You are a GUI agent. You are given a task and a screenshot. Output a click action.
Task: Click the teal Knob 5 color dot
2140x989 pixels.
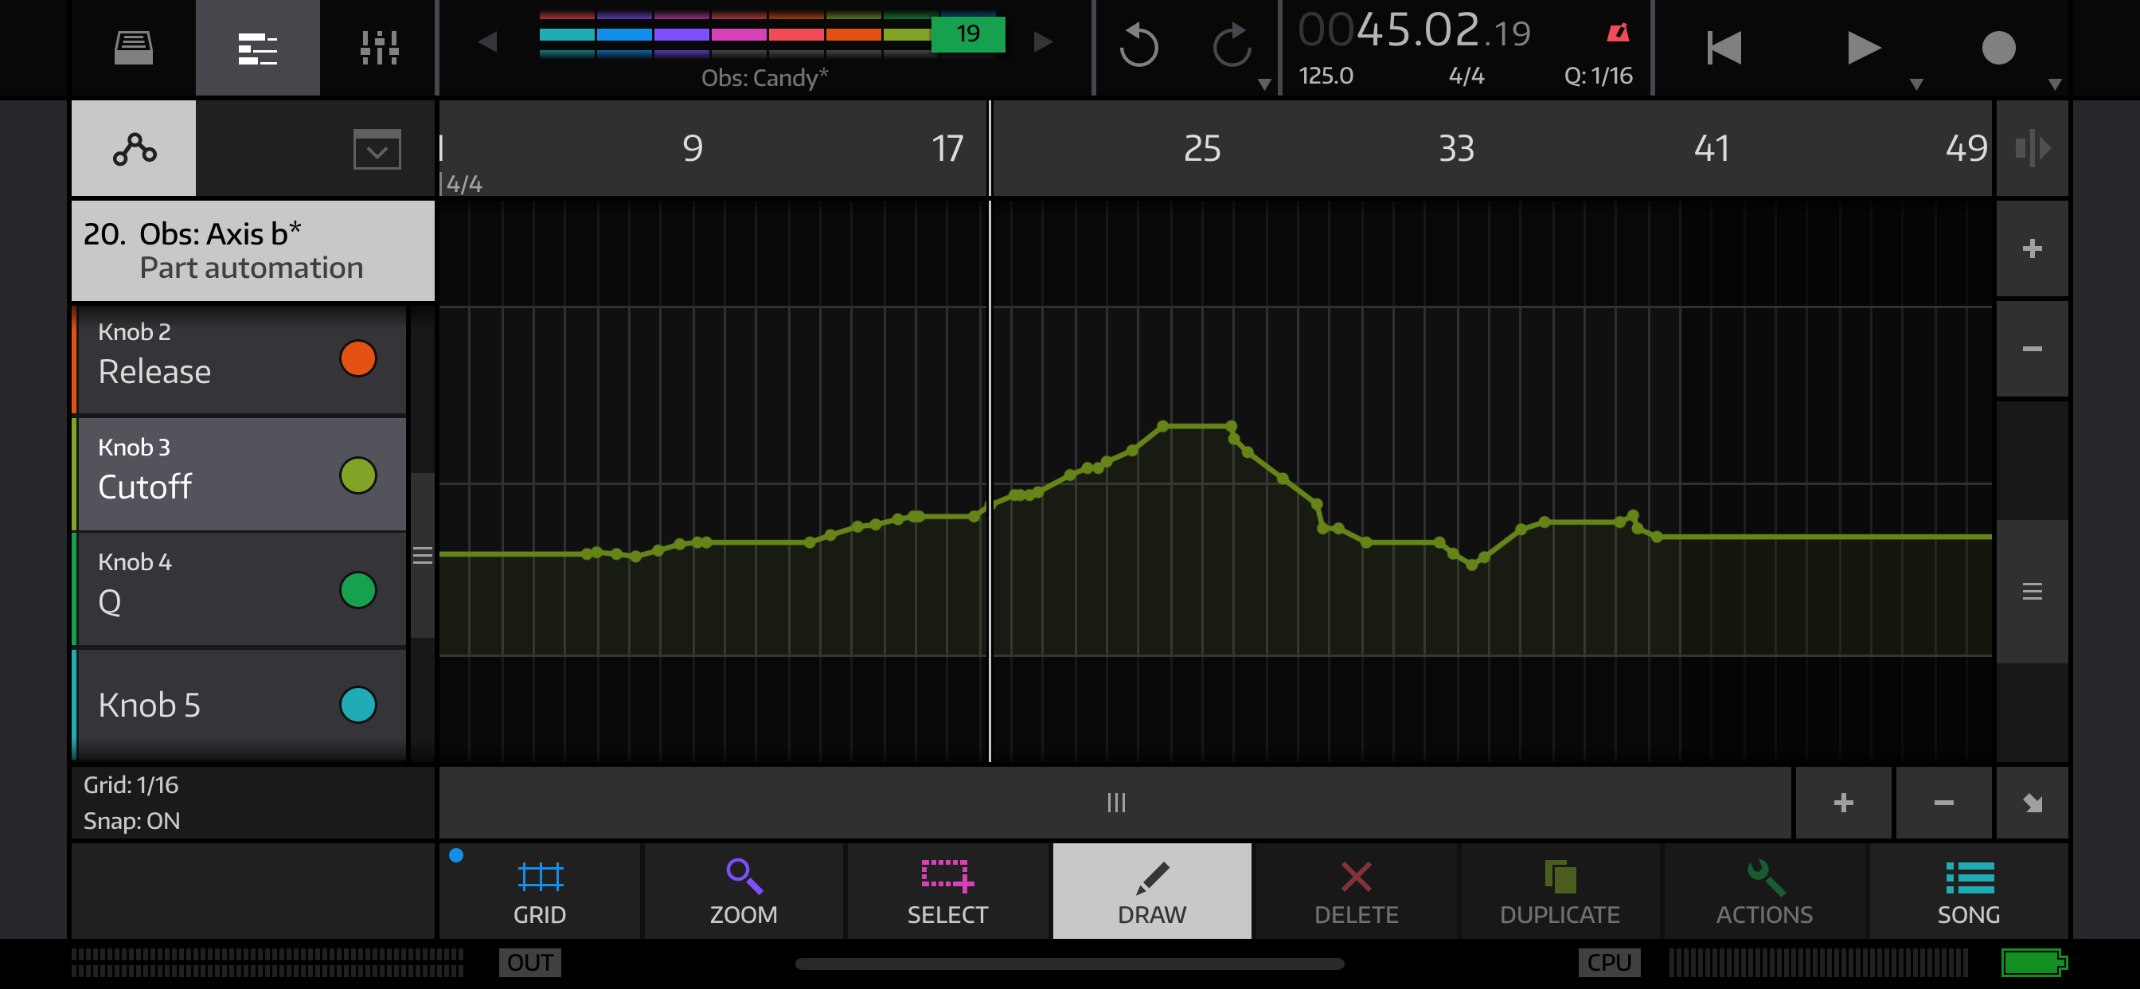coord(358,705)
